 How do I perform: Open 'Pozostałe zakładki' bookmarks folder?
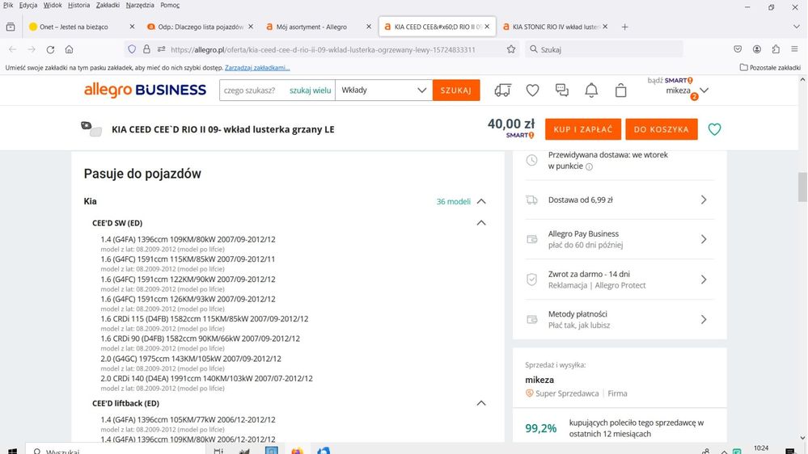point(770,67)
